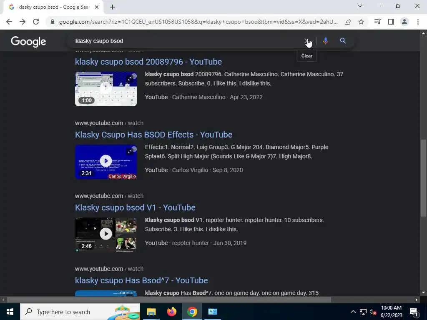Open the Chrome three-dot menu
This screenshot has height=320, width=427.
click(418, 22)
